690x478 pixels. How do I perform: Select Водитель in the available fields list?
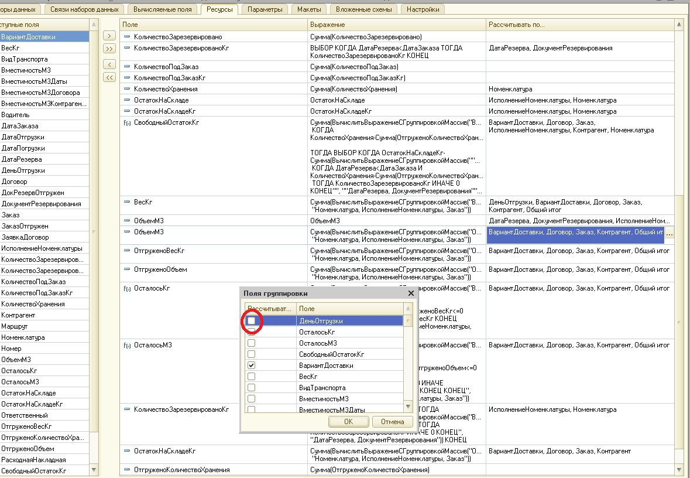[44, 115]
